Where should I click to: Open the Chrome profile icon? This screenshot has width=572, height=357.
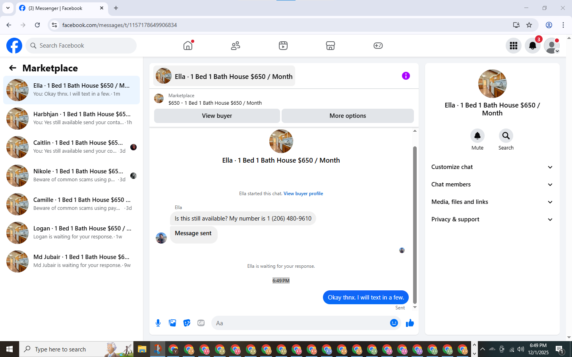coord(549,25)
